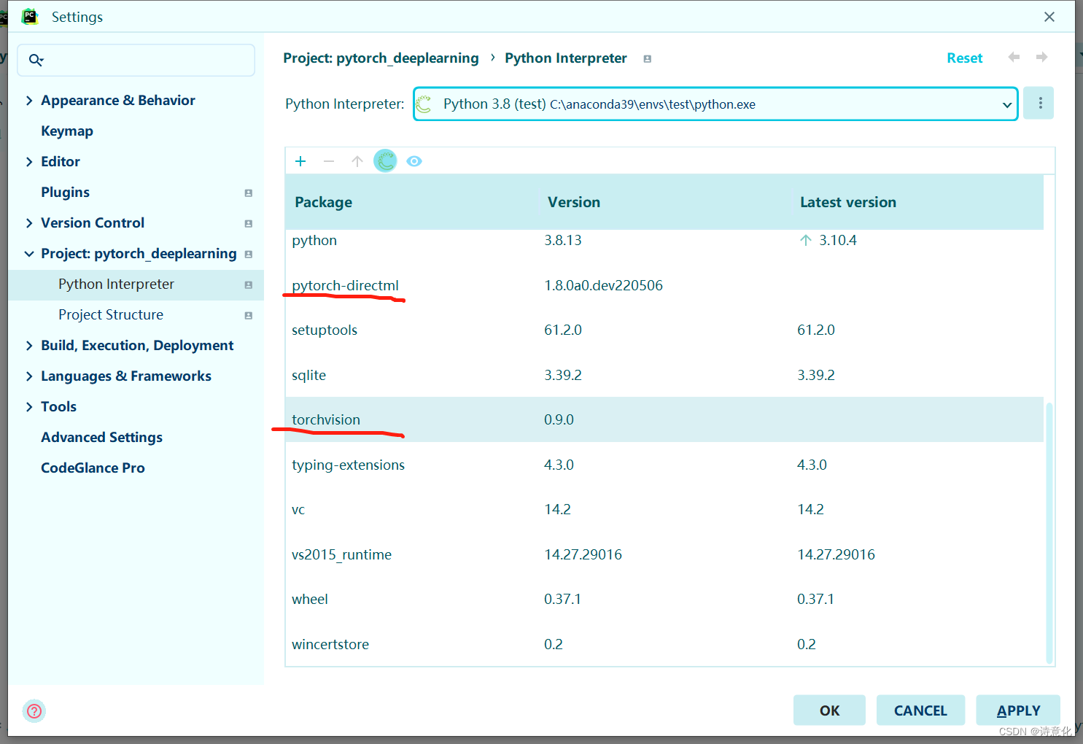Viewport: 1083px width, 744px height.
Task: Click the Uninstall package minus icon
Action: click(329, 160)
